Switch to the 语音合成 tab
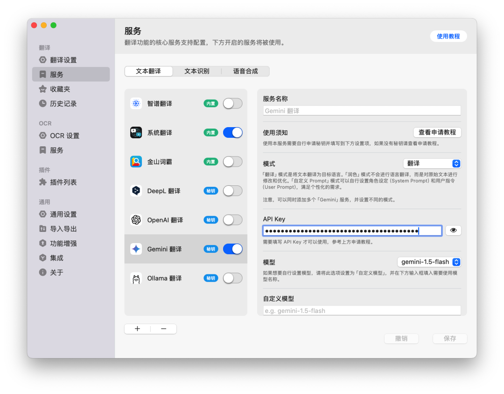504x394 pixels. click(x=245, y=71)
